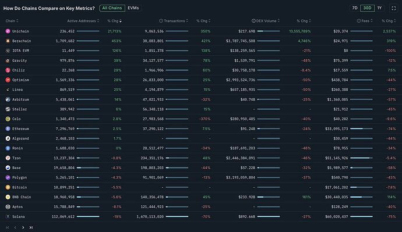Screen dimensions: 402x232
Task: Click the Berachain bear logo
Action: coord(8,41)
